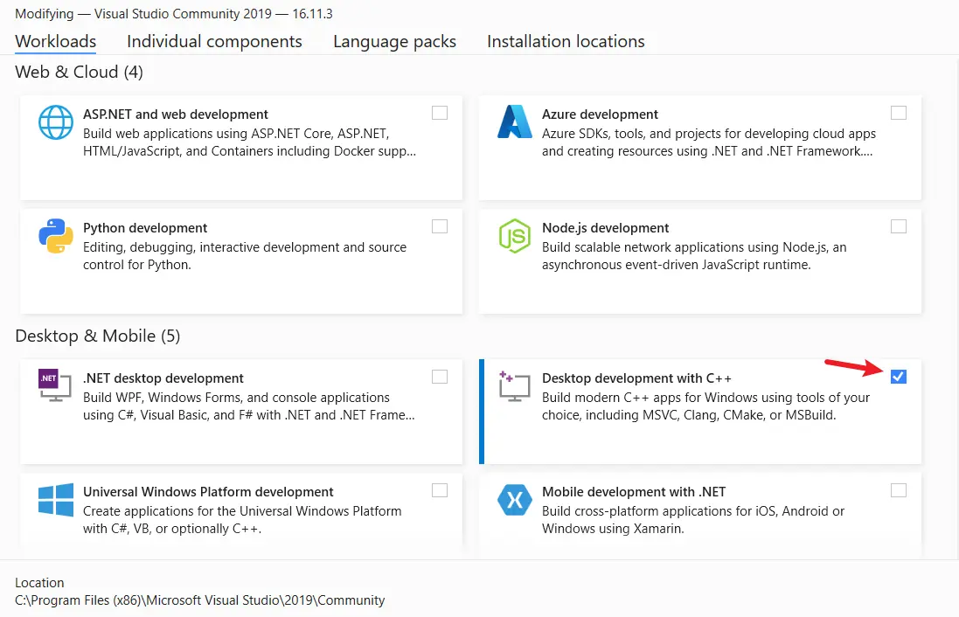
Task: Click the Azure development logo icon
Action: [514, 121]
